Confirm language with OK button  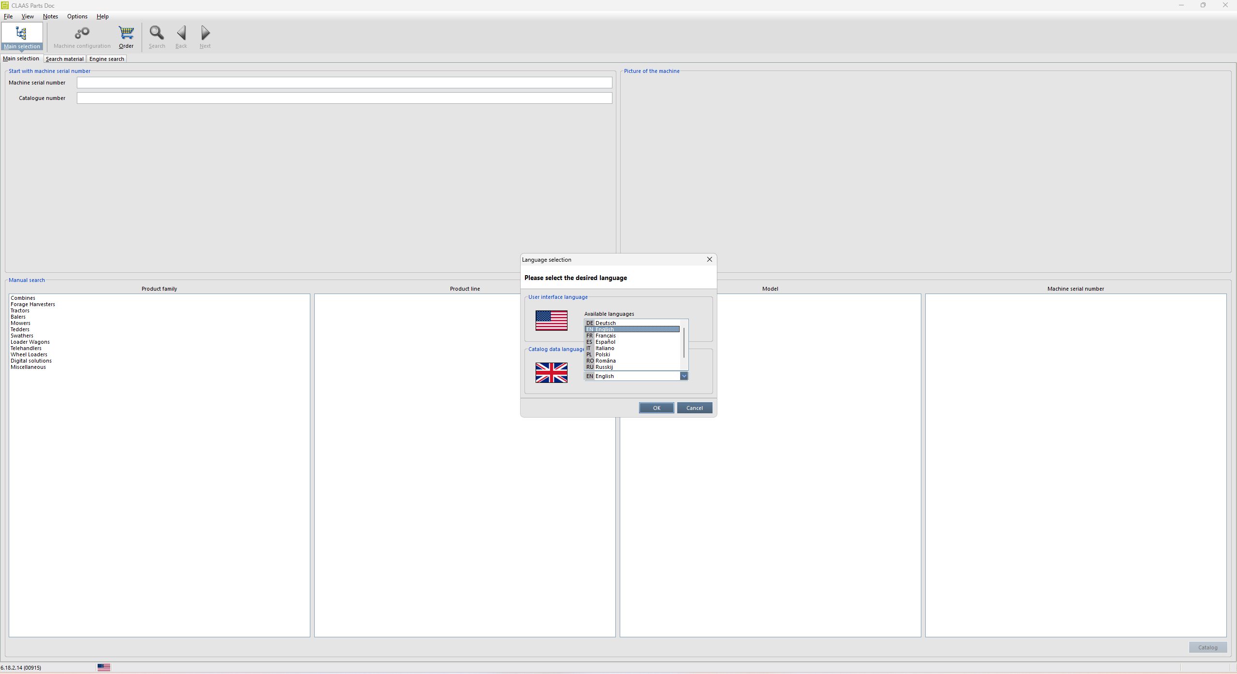[656, 408]
